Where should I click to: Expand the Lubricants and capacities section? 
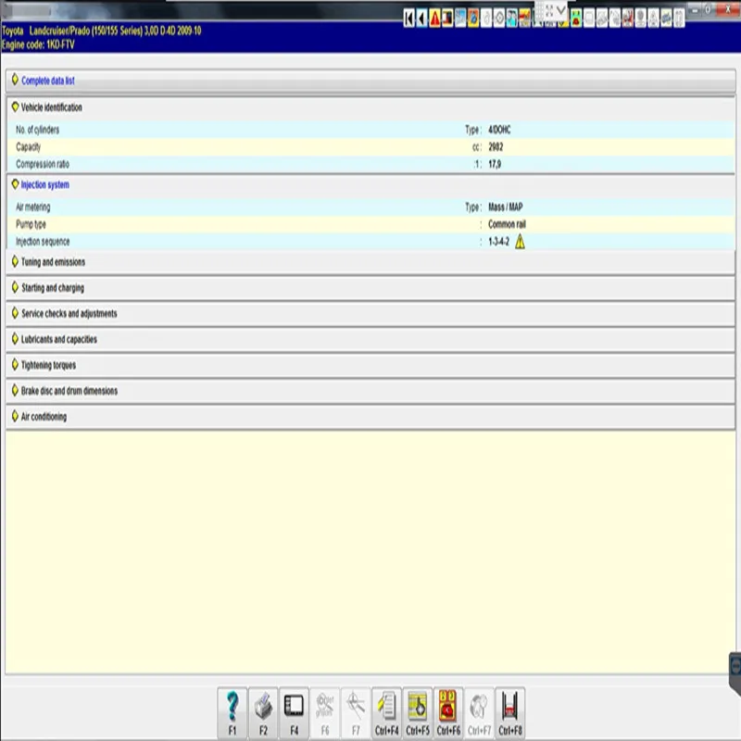[x=370, y=339]
